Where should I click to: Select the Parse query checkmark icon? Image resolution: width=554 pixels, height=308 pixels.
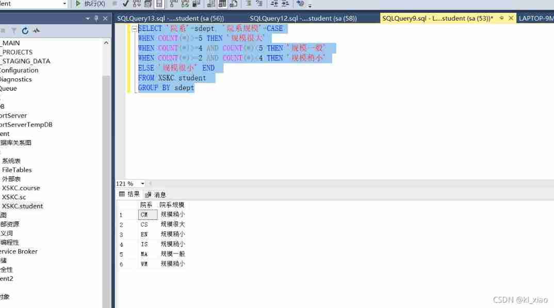pos(125,4)
